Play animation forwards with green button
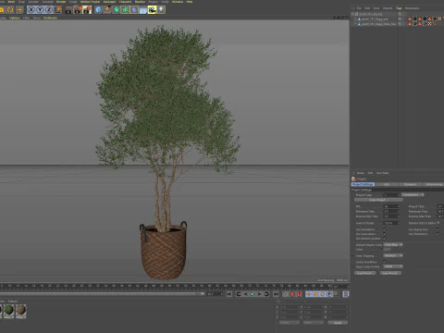 click(252, 294)
